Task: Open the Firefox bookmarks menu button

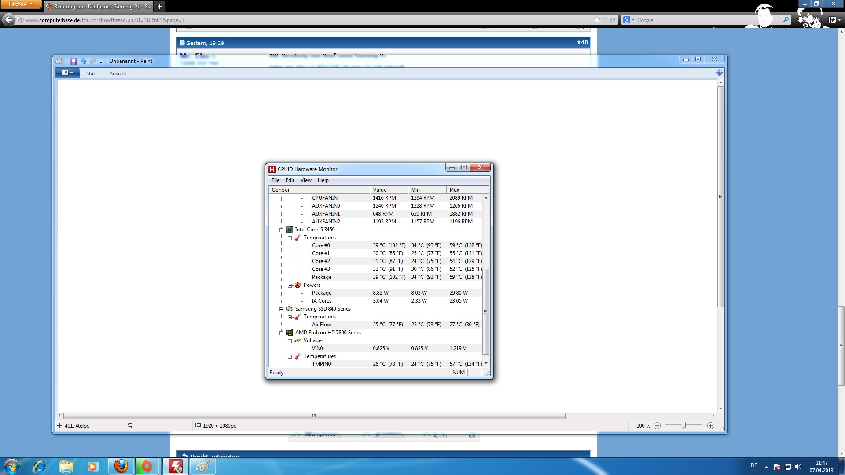Action: (x=834, y=20)
